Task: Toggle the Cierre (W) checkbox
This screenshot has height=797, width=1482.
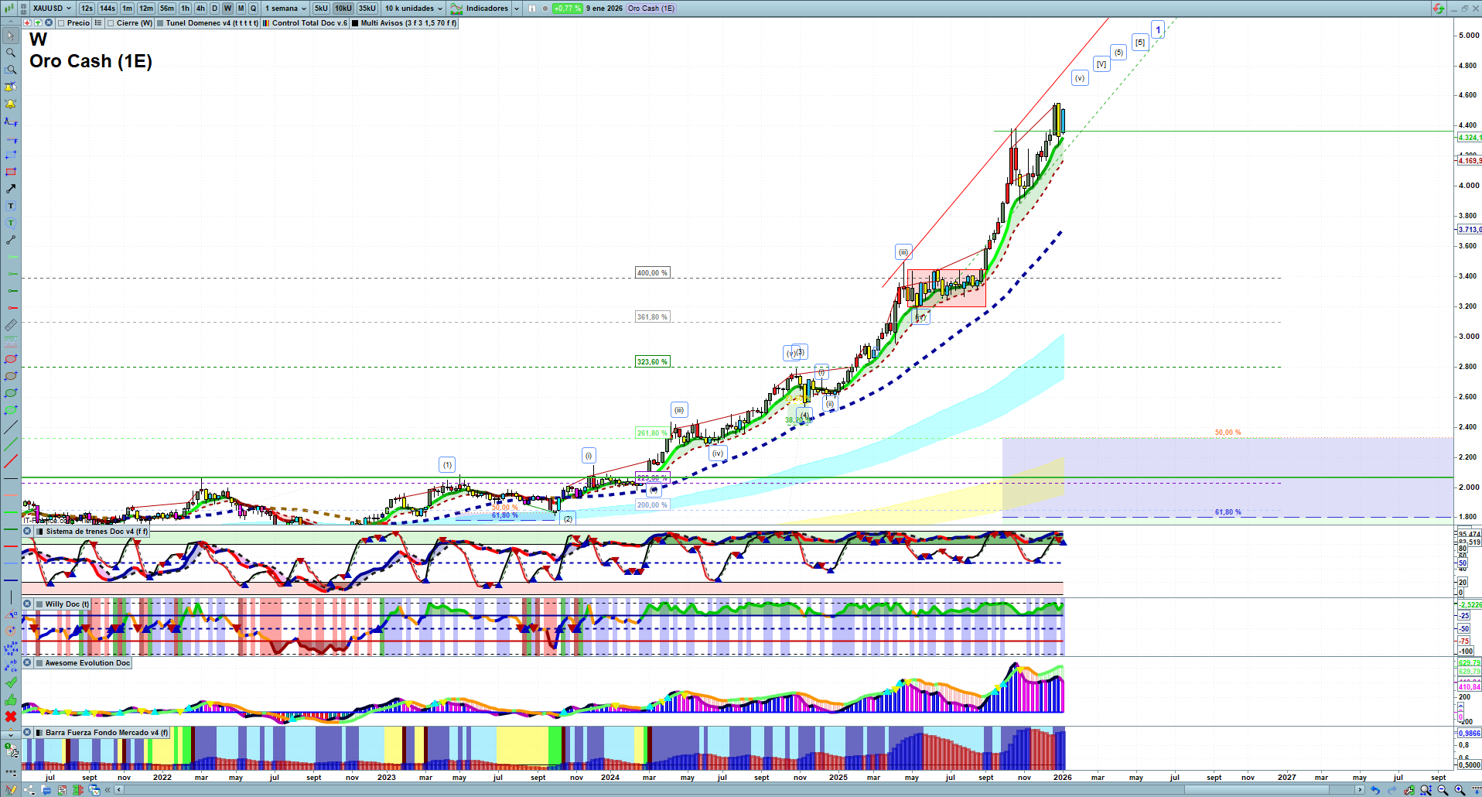Action: point(111,23)
